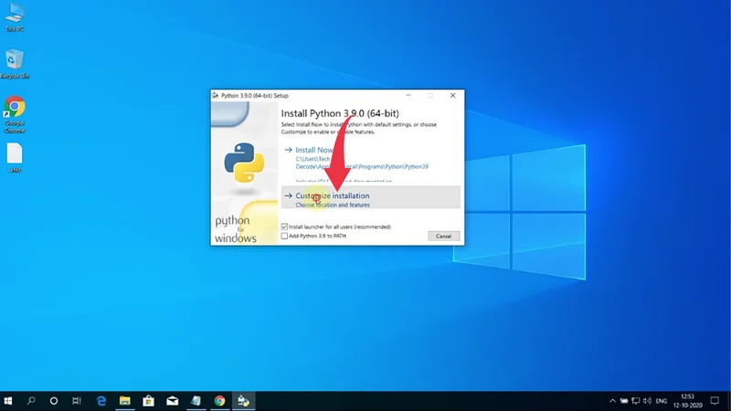The width and height of the screenshot is (731, 411).
Task: Enable Add Python 3.9 to PATH
Action: click(x=285, y=236)
